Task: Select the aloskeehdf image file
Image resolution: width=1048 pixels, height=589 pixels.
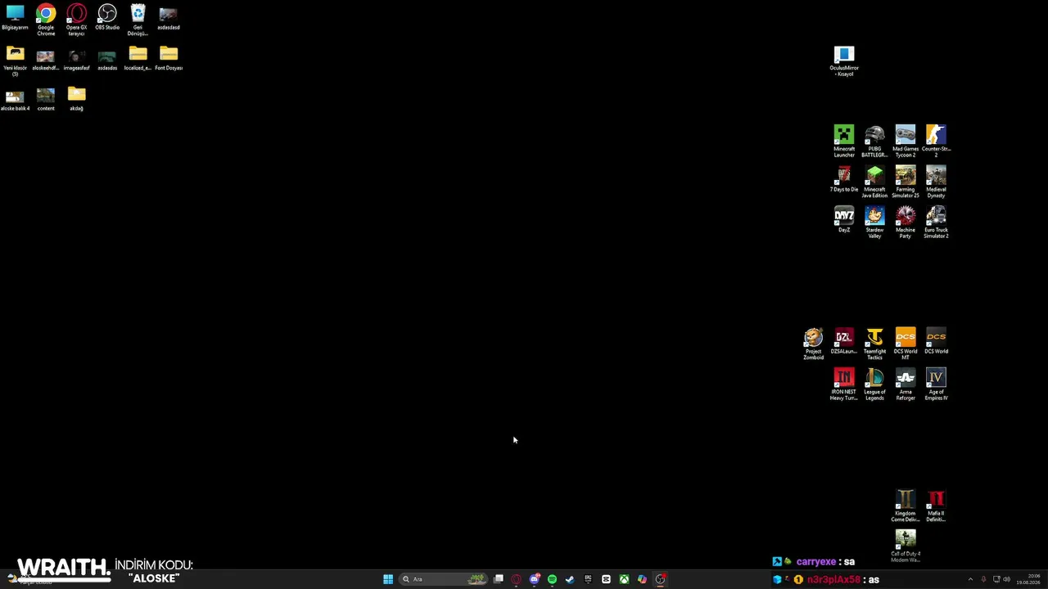Action: pos(46,59)
